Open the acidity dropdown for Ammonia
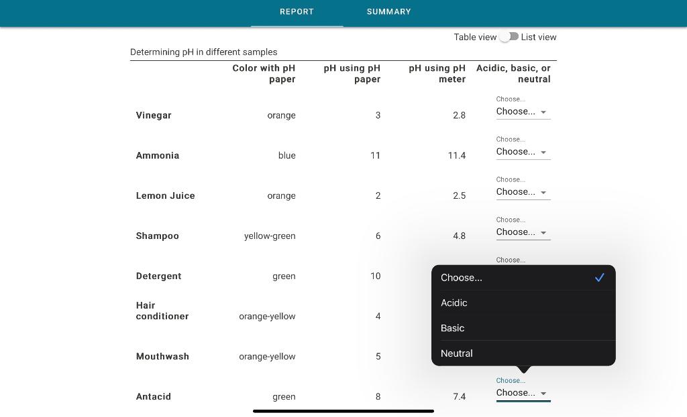The height and width of the screenshot is (417, 687). point(517,152)
